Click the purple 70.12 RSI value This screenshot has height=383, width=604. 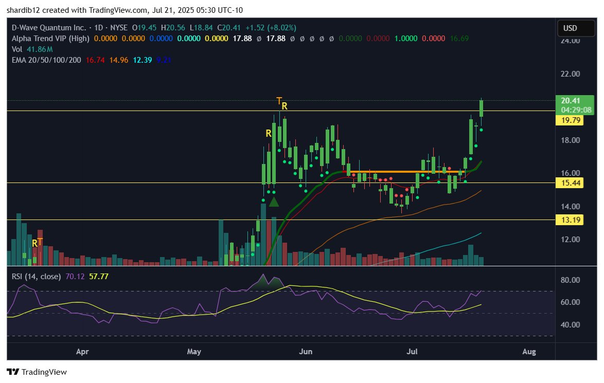coord(75,277)
